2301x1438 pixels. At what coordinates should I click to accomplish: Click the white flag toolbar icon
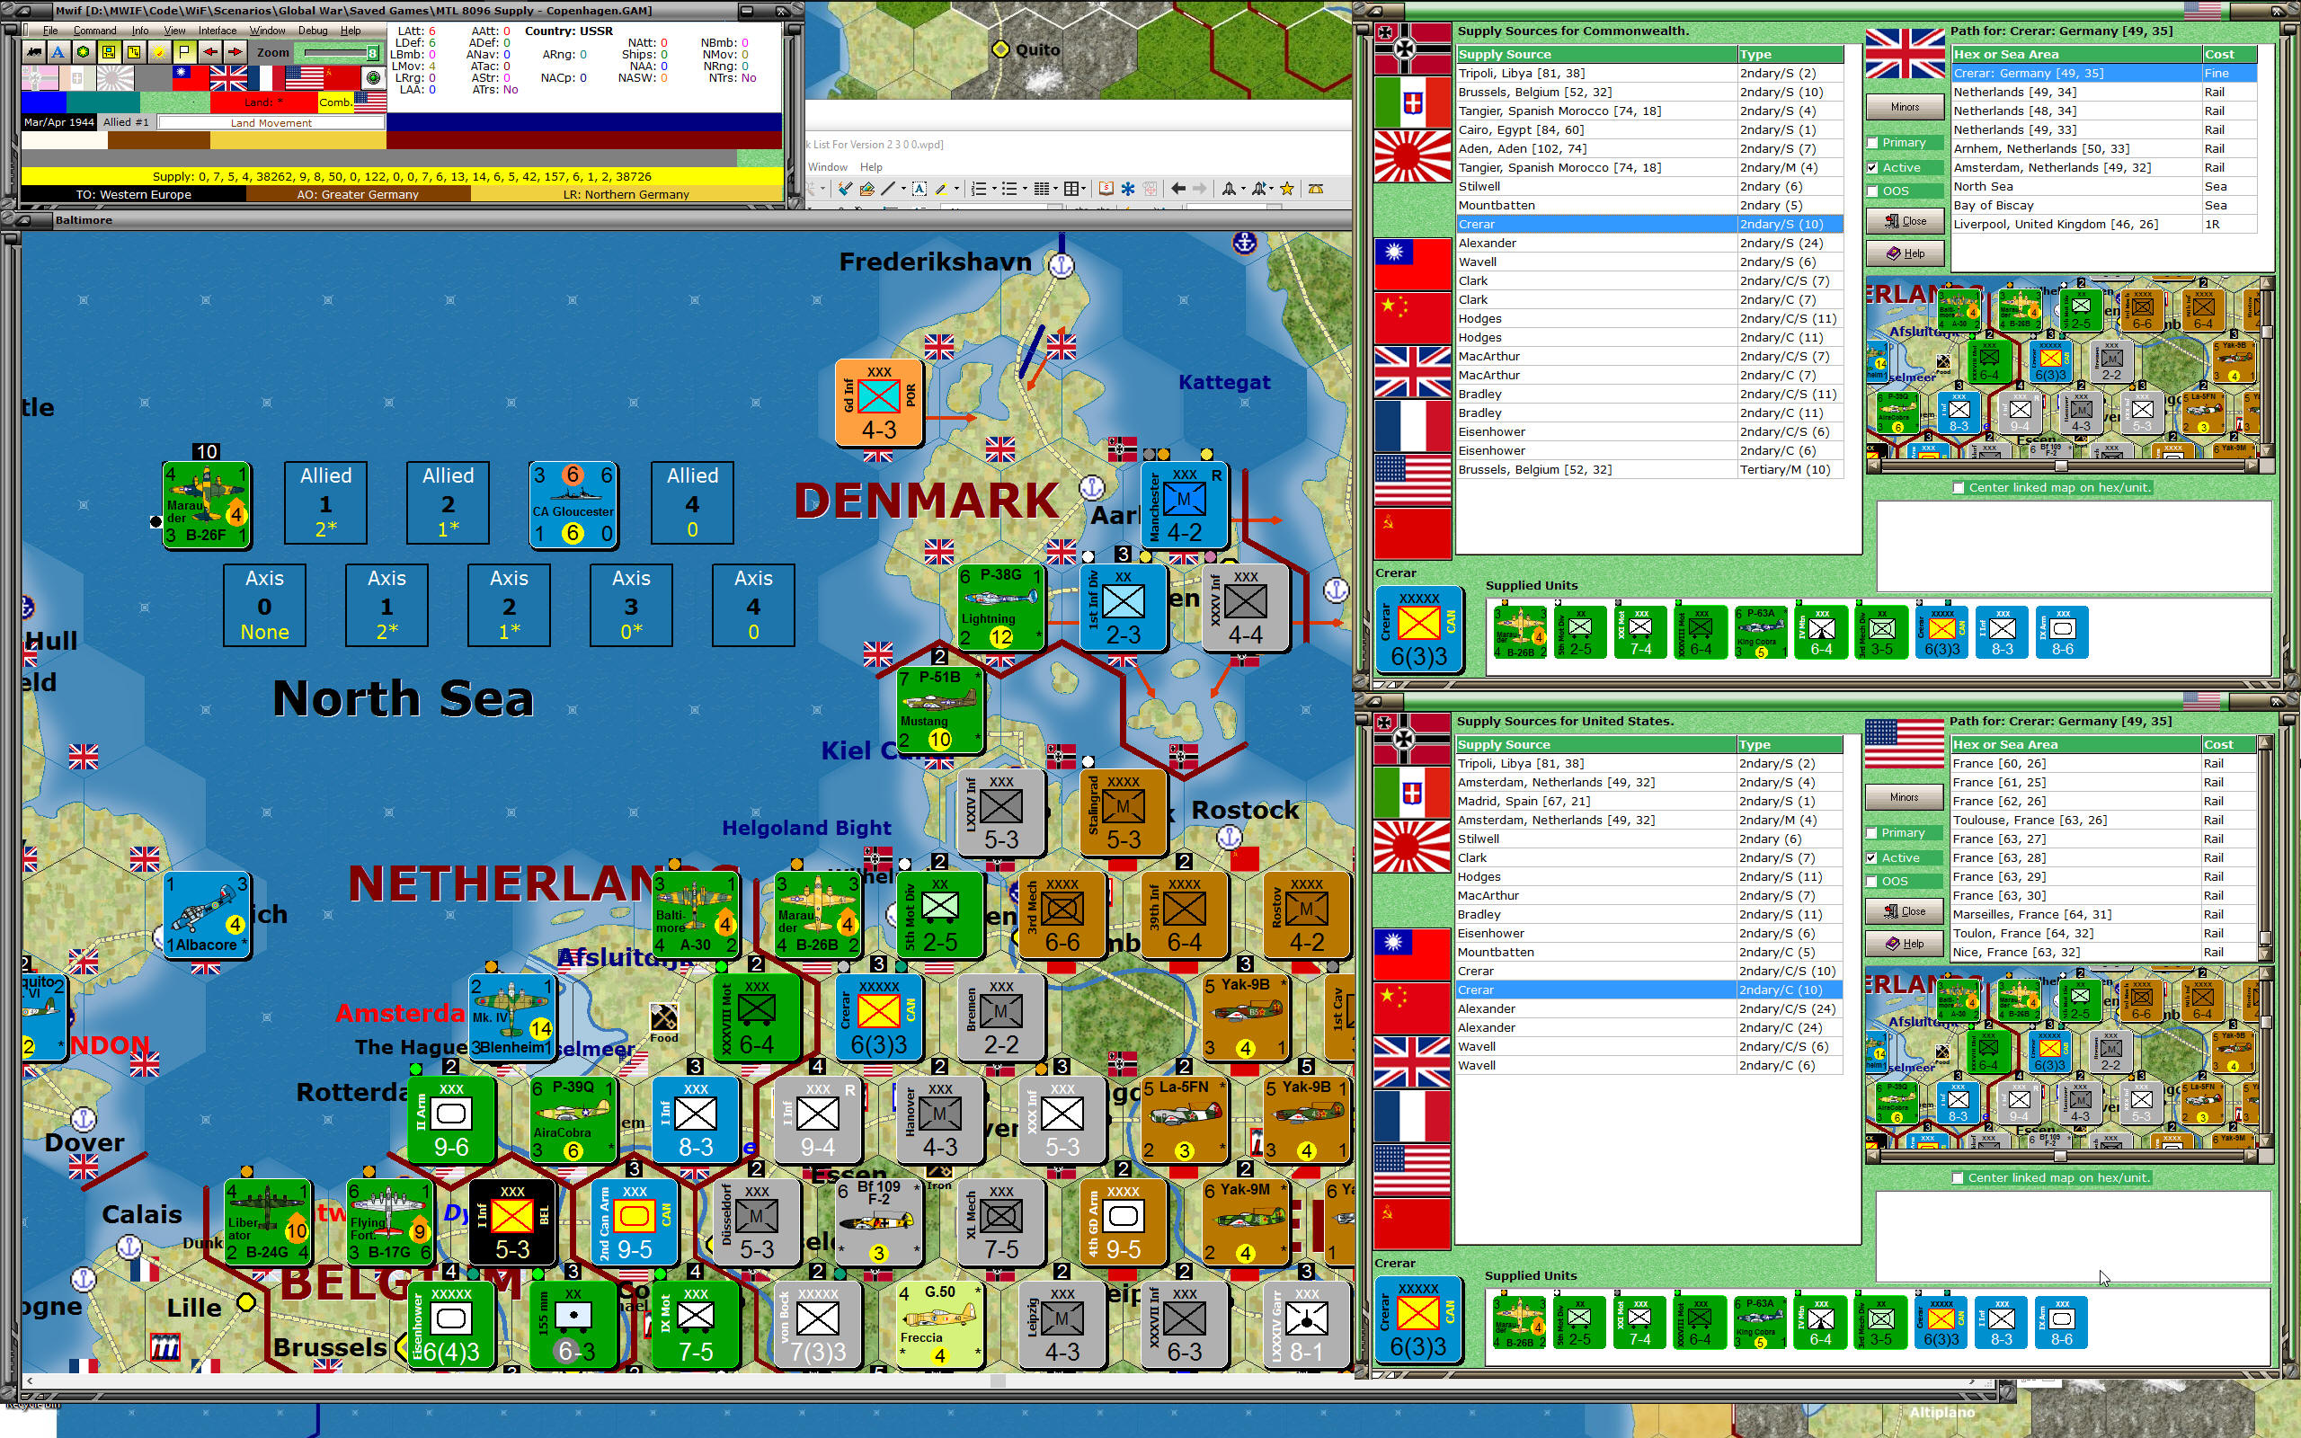click(184, 52)
